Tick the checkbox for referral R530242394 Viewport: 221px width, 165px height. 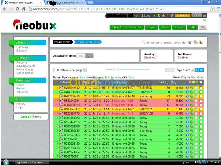click(x=201, y=101)
